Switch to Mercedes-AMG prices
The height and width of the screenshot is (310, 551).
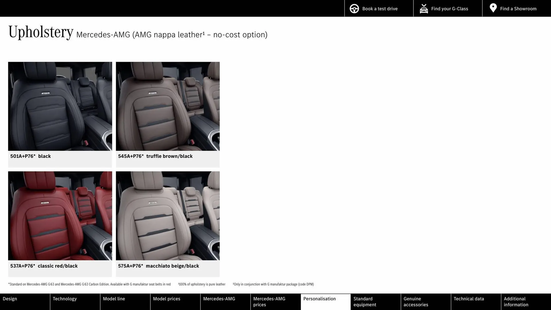pos(269,301)
